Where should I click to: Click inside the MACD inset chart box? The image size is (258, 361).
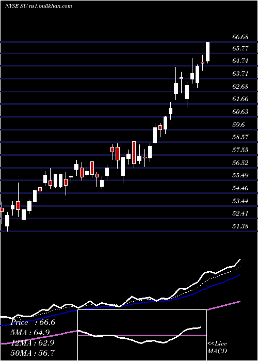(x=142, y=335)
